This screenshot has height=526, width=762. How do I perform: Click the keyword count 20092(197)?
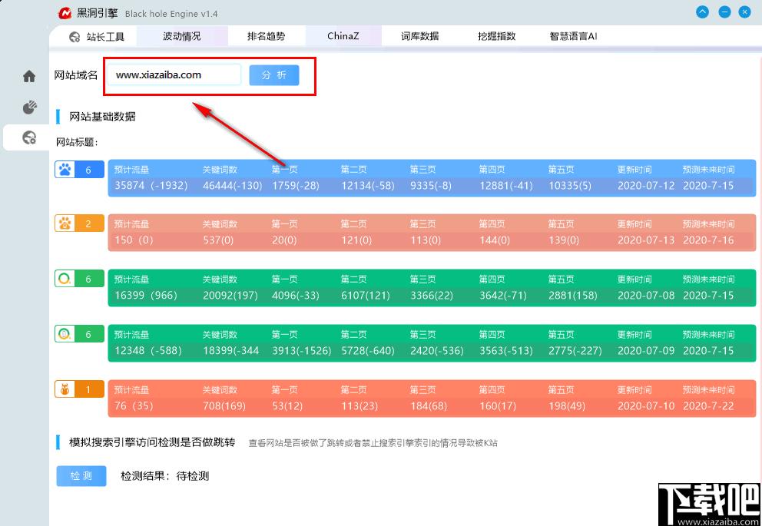point(230,296)
